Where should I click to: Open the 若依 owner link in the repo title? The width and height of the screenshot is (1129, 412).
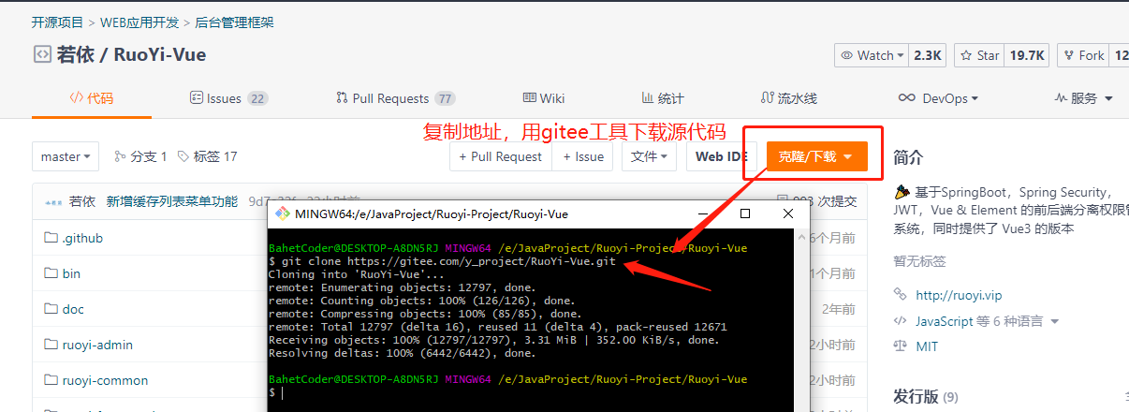(x=76, y=54)
